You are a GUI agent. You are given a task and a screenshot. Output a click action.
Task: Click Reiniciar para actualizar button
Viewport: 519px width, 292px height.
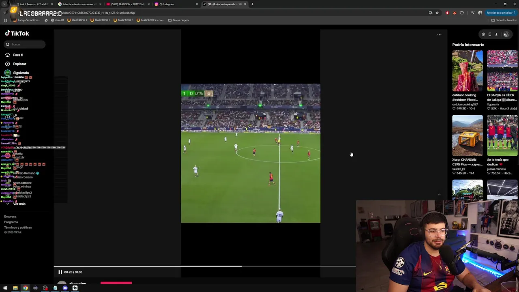(x=501, y=13)
